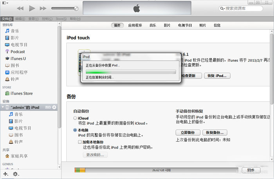Click the 恢复备份... button
The width and height of the screenshot is (274, 179).
click(x=215, y=132)
